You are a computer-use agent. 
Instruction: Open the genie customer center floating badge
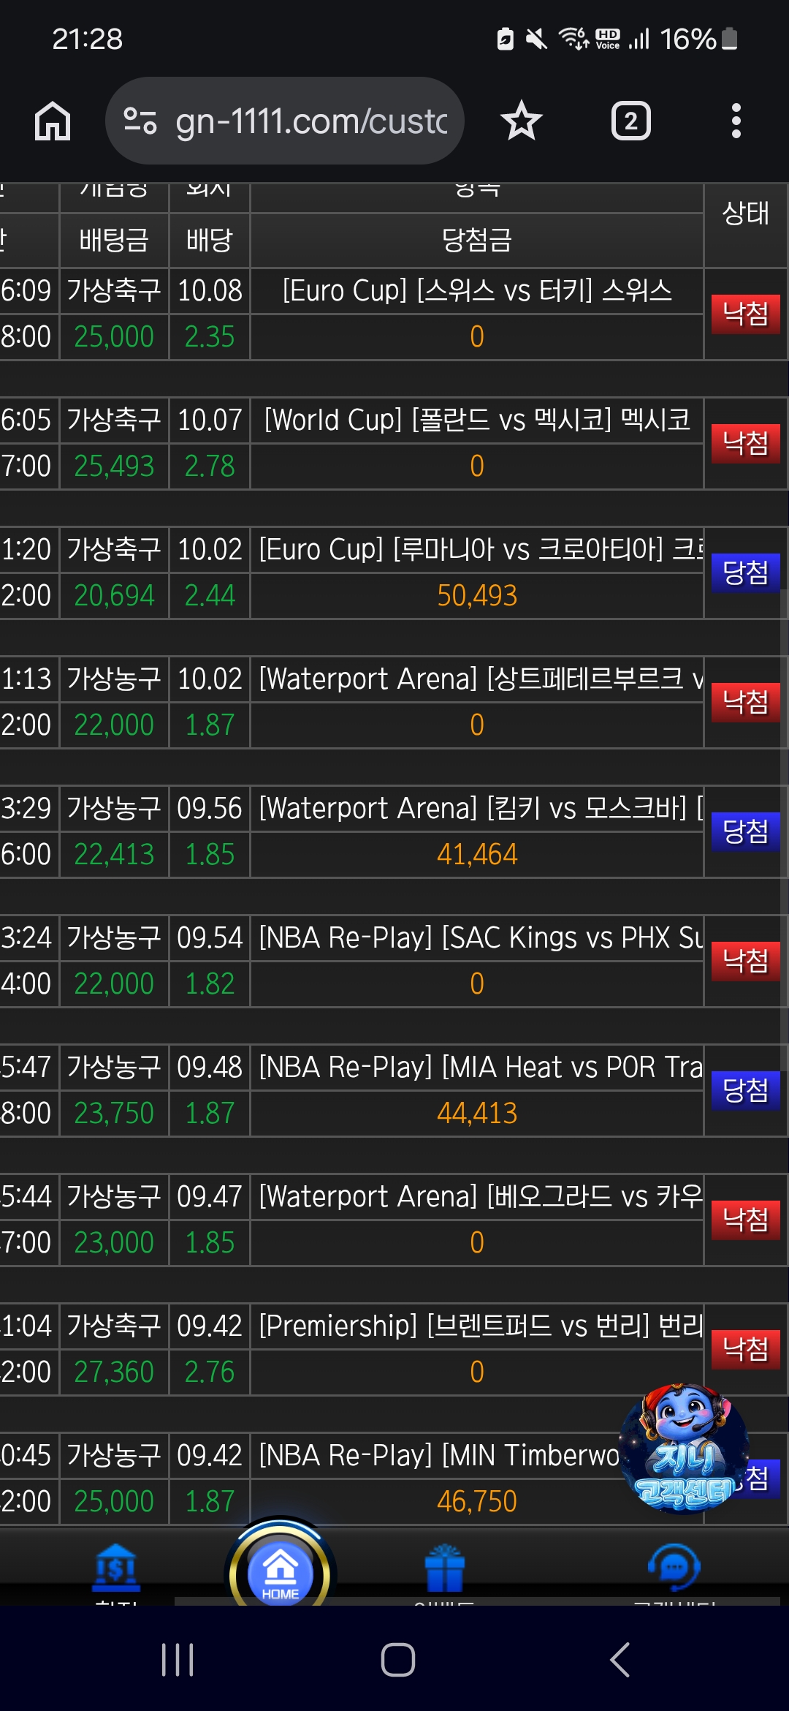click(x=683, y=1448)
